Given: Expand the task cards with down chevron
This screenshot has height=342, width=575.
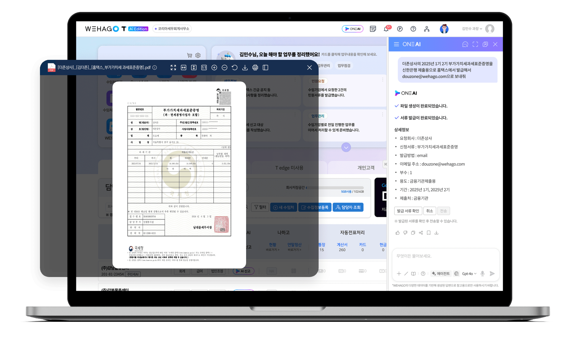Looking at the screenshot, I should pos(346,147).
